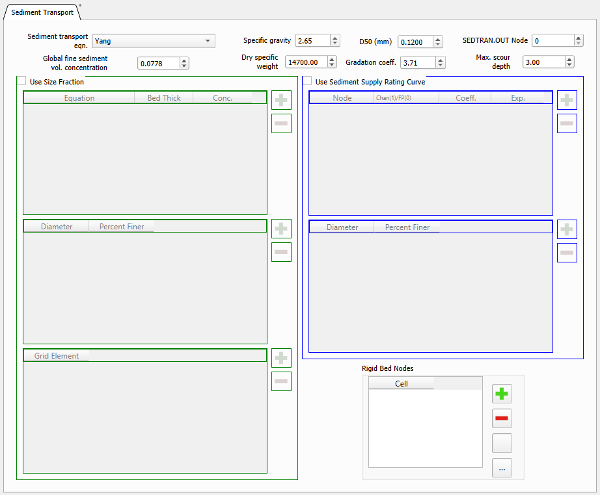The width and height of the screenshot is (600, 495).
Task: Enable Use Sediment Supply Rating Curve checkbox
Action: pos(308,81)
